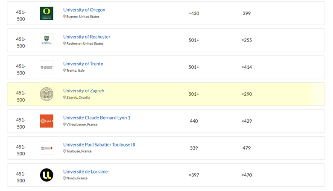Click location pin icon next to Zagreb, Croatia
The height and width of the screenshot is (191, 333).
pyautogui.click(x=64, y=97)
